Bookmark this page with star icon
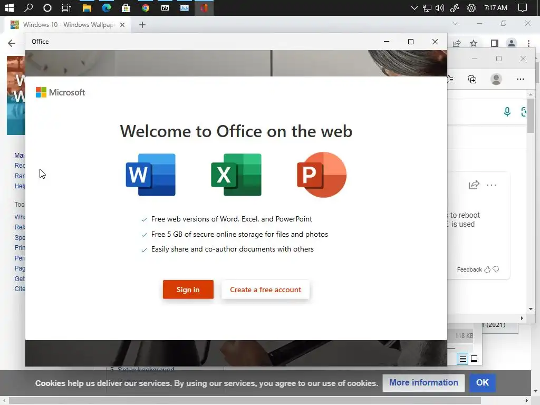 tap(474, 43)
